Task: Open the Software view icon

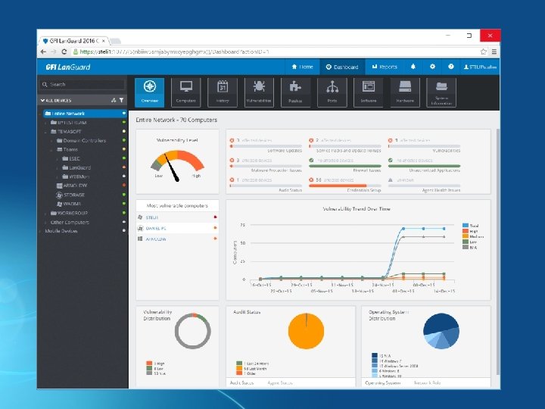Action: [x=369, y=92]
